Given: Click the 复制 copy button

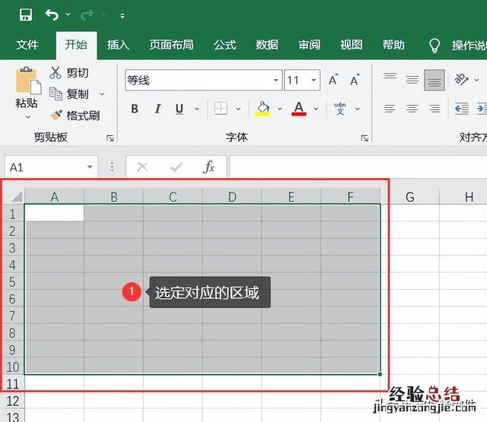Looking at the screenshot, I should [69, 94].
